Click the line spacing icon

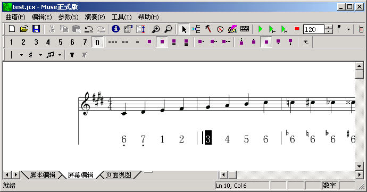pos(140,29)
